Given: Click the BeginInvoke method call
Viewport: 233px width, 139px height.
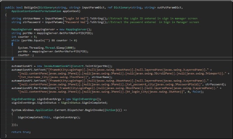Looking at the screenshot, I should [94, 110].
